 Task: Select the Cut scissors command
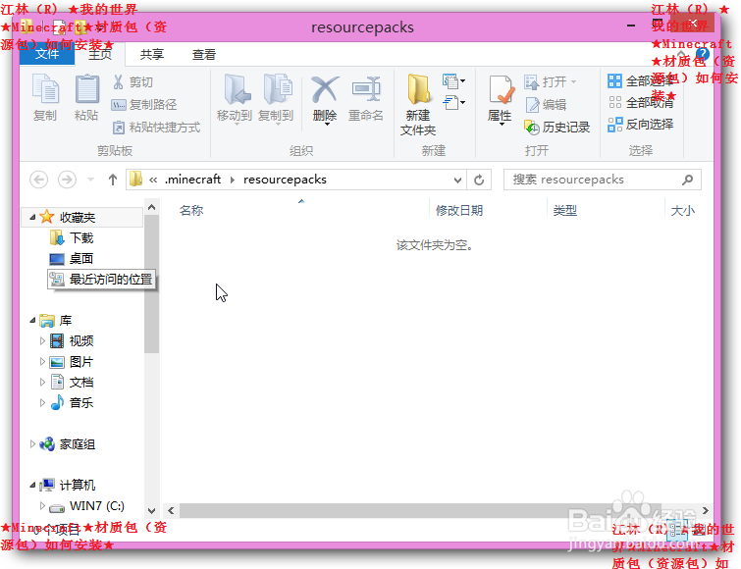[133, 82]
